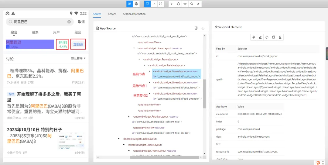Open the search for element magnifier
The width and height of the screenshot is (328, 165).
(x=191, y=4)
